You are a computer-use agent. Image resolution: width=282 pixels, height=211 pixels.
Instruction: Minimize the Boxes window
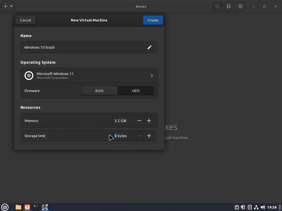click(x=254, y=7)
